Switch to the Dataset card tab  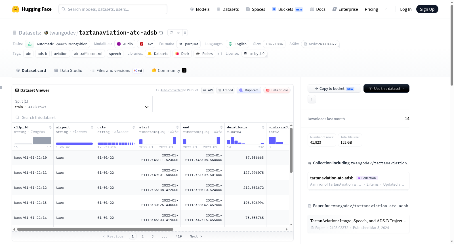click(x=31, y=71)
